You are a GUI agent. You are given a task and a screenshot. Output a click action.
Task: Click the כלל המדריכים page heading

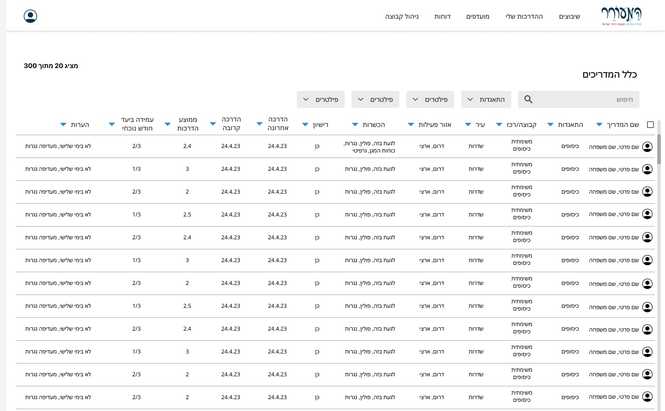click(609, 74)
